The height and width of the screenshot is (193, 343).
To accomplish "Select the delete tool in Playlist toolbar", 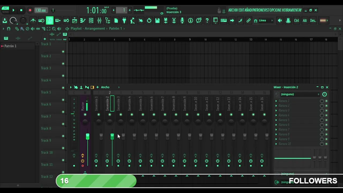I will (x=27, y=29).
